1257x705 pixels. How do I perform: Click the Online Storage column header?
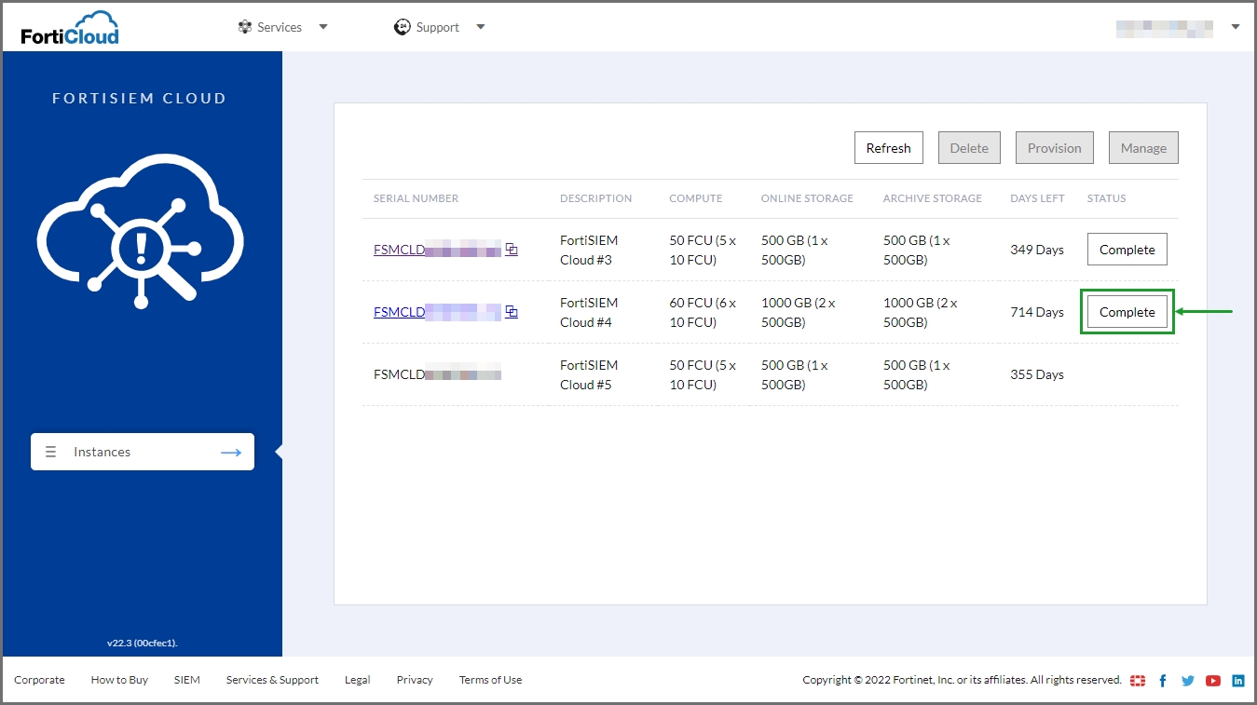807,198
